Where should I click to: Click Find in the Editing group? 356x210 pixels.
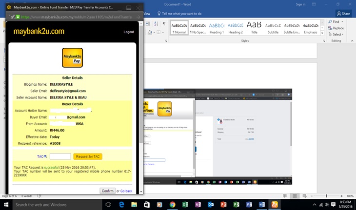coord(334,22)
